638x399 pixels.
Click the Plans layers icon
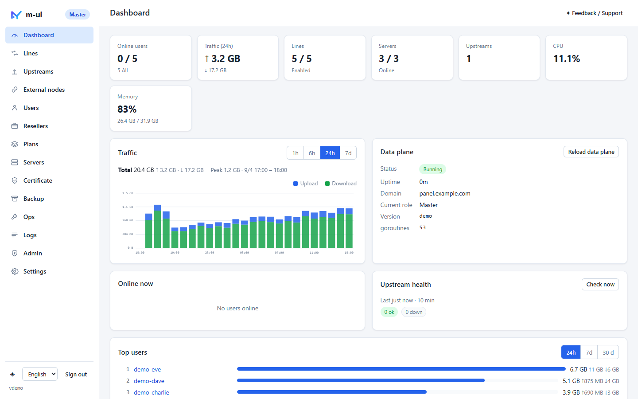coord(15,145)
